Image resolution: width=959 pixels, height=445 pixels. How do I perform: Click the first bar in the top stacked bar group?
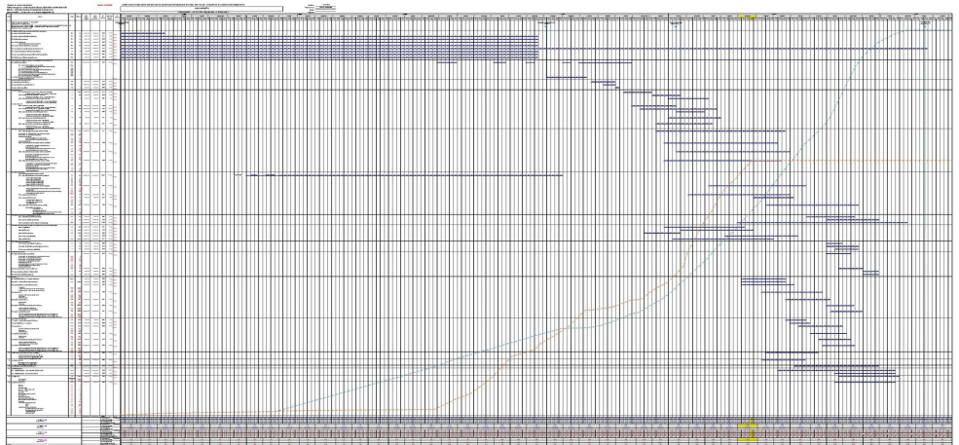click(141, 33)
